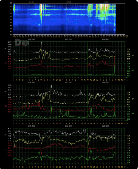Click date 24.01.2023 above the Q-factor chart
138x169 pixels.
[31, 83]
